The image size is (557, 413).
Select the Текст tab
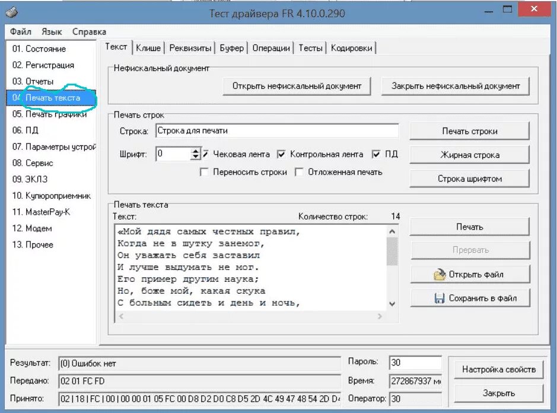(x=116, y=47)
